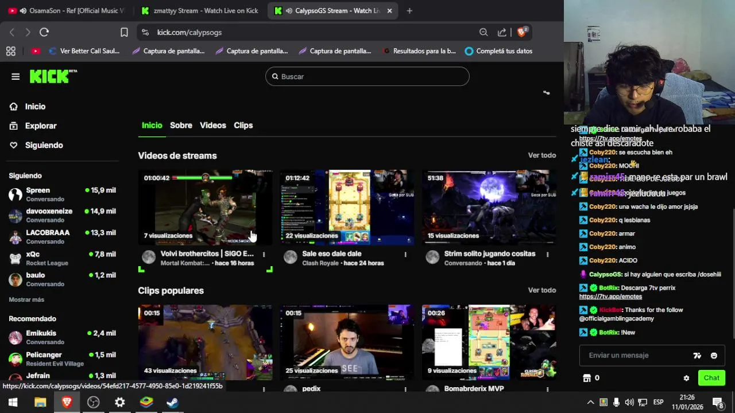Open options menu for Sale eso dale dale
Screen dimensions: 735x413
pos(405,254)
